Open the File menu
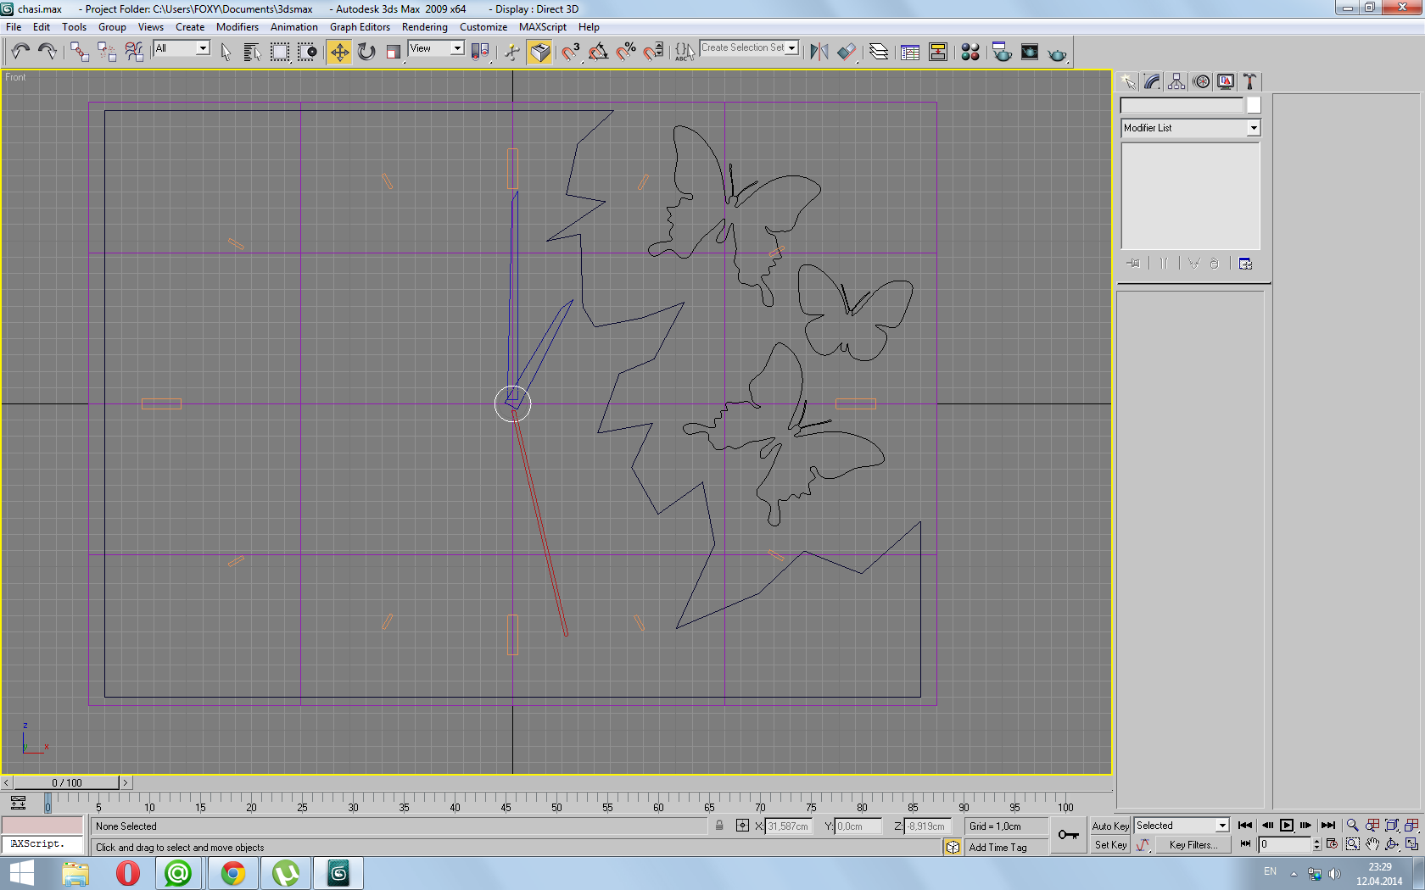 pos(14,27)
